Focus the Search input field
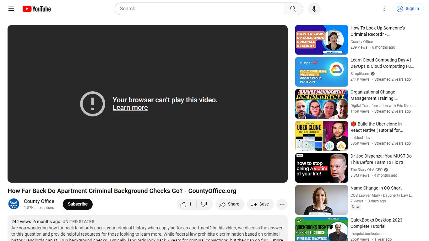Screen dimensions: 429x241 point(199,9)
